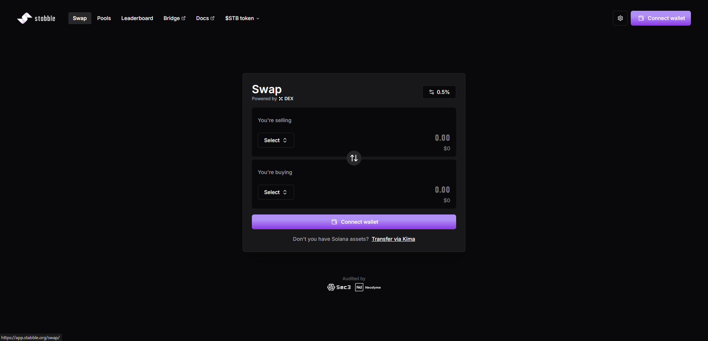Open the external Docs link
The image size is (708, 341).
(205, 18)
